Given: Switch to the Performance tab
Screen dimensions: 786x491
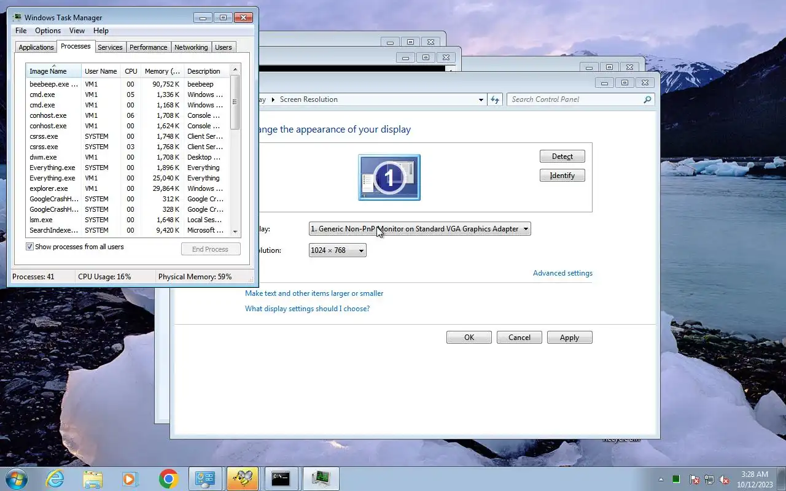Looking at the screenshot, I should [x=148, y=47].
